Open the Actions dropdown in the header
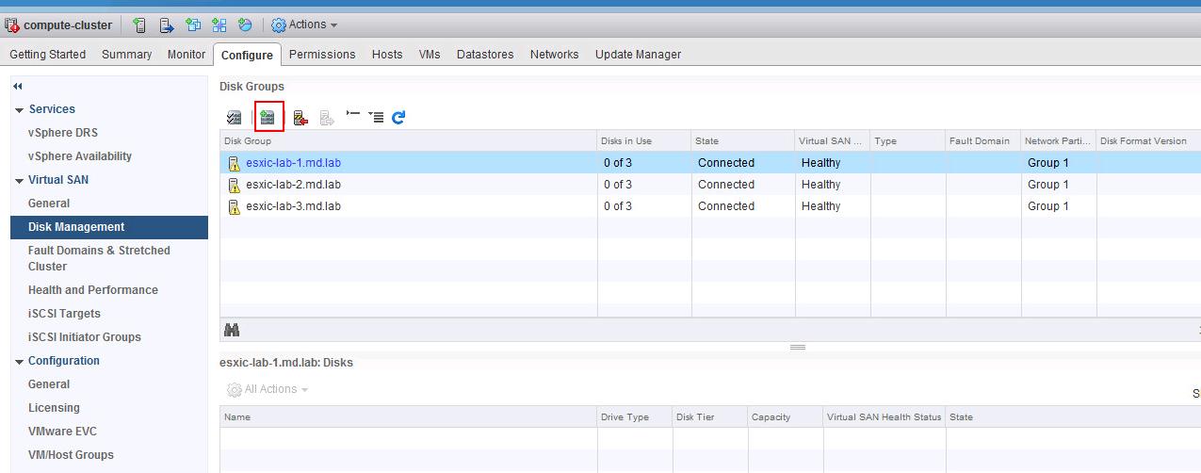Screen dimensions: 1201x473 click(x=304, y=25)
